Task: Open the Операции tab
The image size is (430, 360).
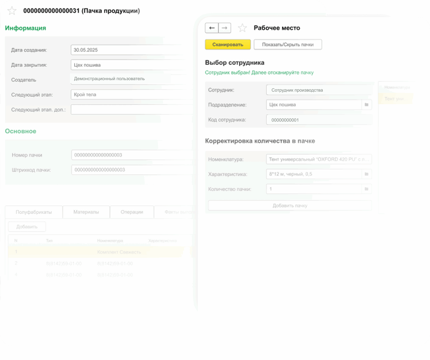Action: point(132,212)
